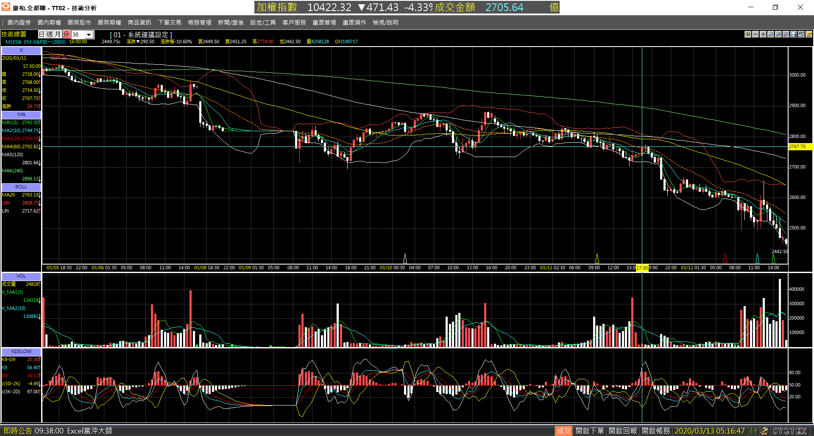Open the eraser drawing tool icon
The image size is (814, 436).
pyautogui.click(x=786, y=34)
